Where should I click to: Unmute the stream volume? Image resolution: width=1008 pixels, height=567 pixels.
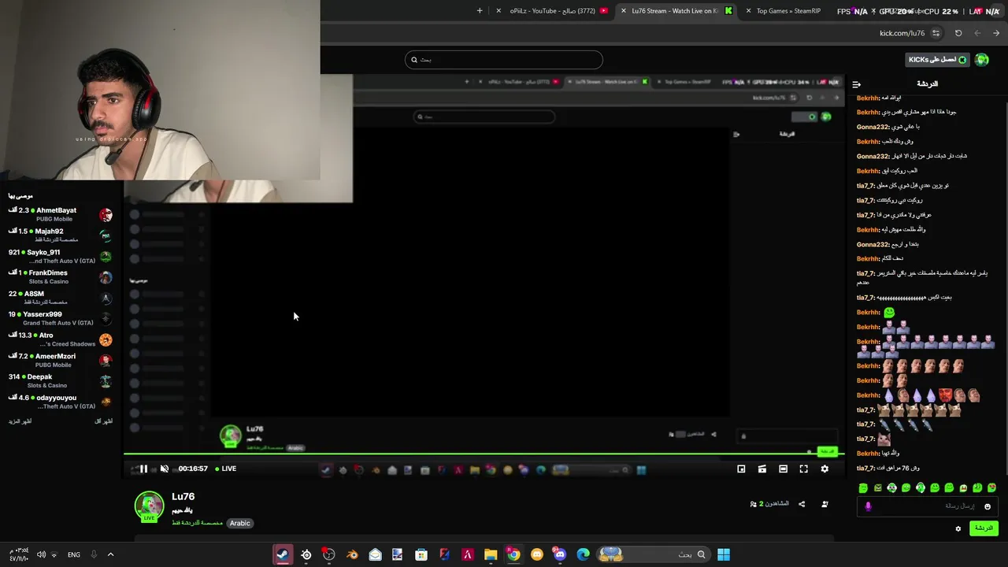[165, 469]
